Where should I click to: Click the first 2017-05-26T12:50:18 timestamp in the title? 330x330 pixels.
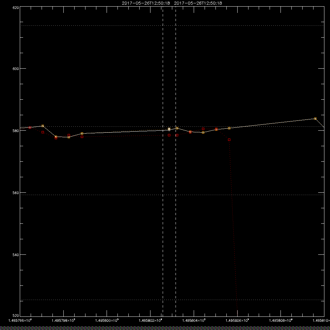click(146, 3)
